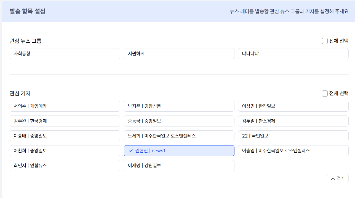Check 전체 선택 for 관심 기자

pyautogui.click(x=325, y=94)
